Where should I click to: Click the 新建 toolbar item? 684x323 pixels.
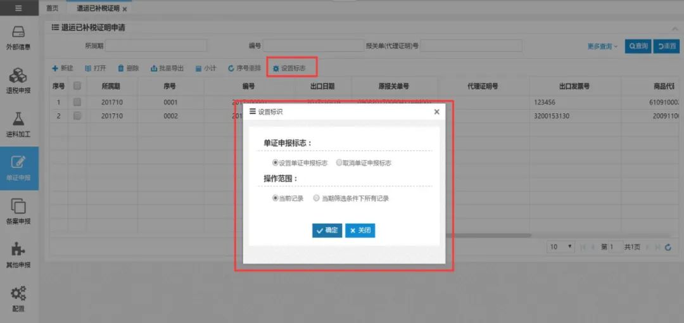pos(62,68)
